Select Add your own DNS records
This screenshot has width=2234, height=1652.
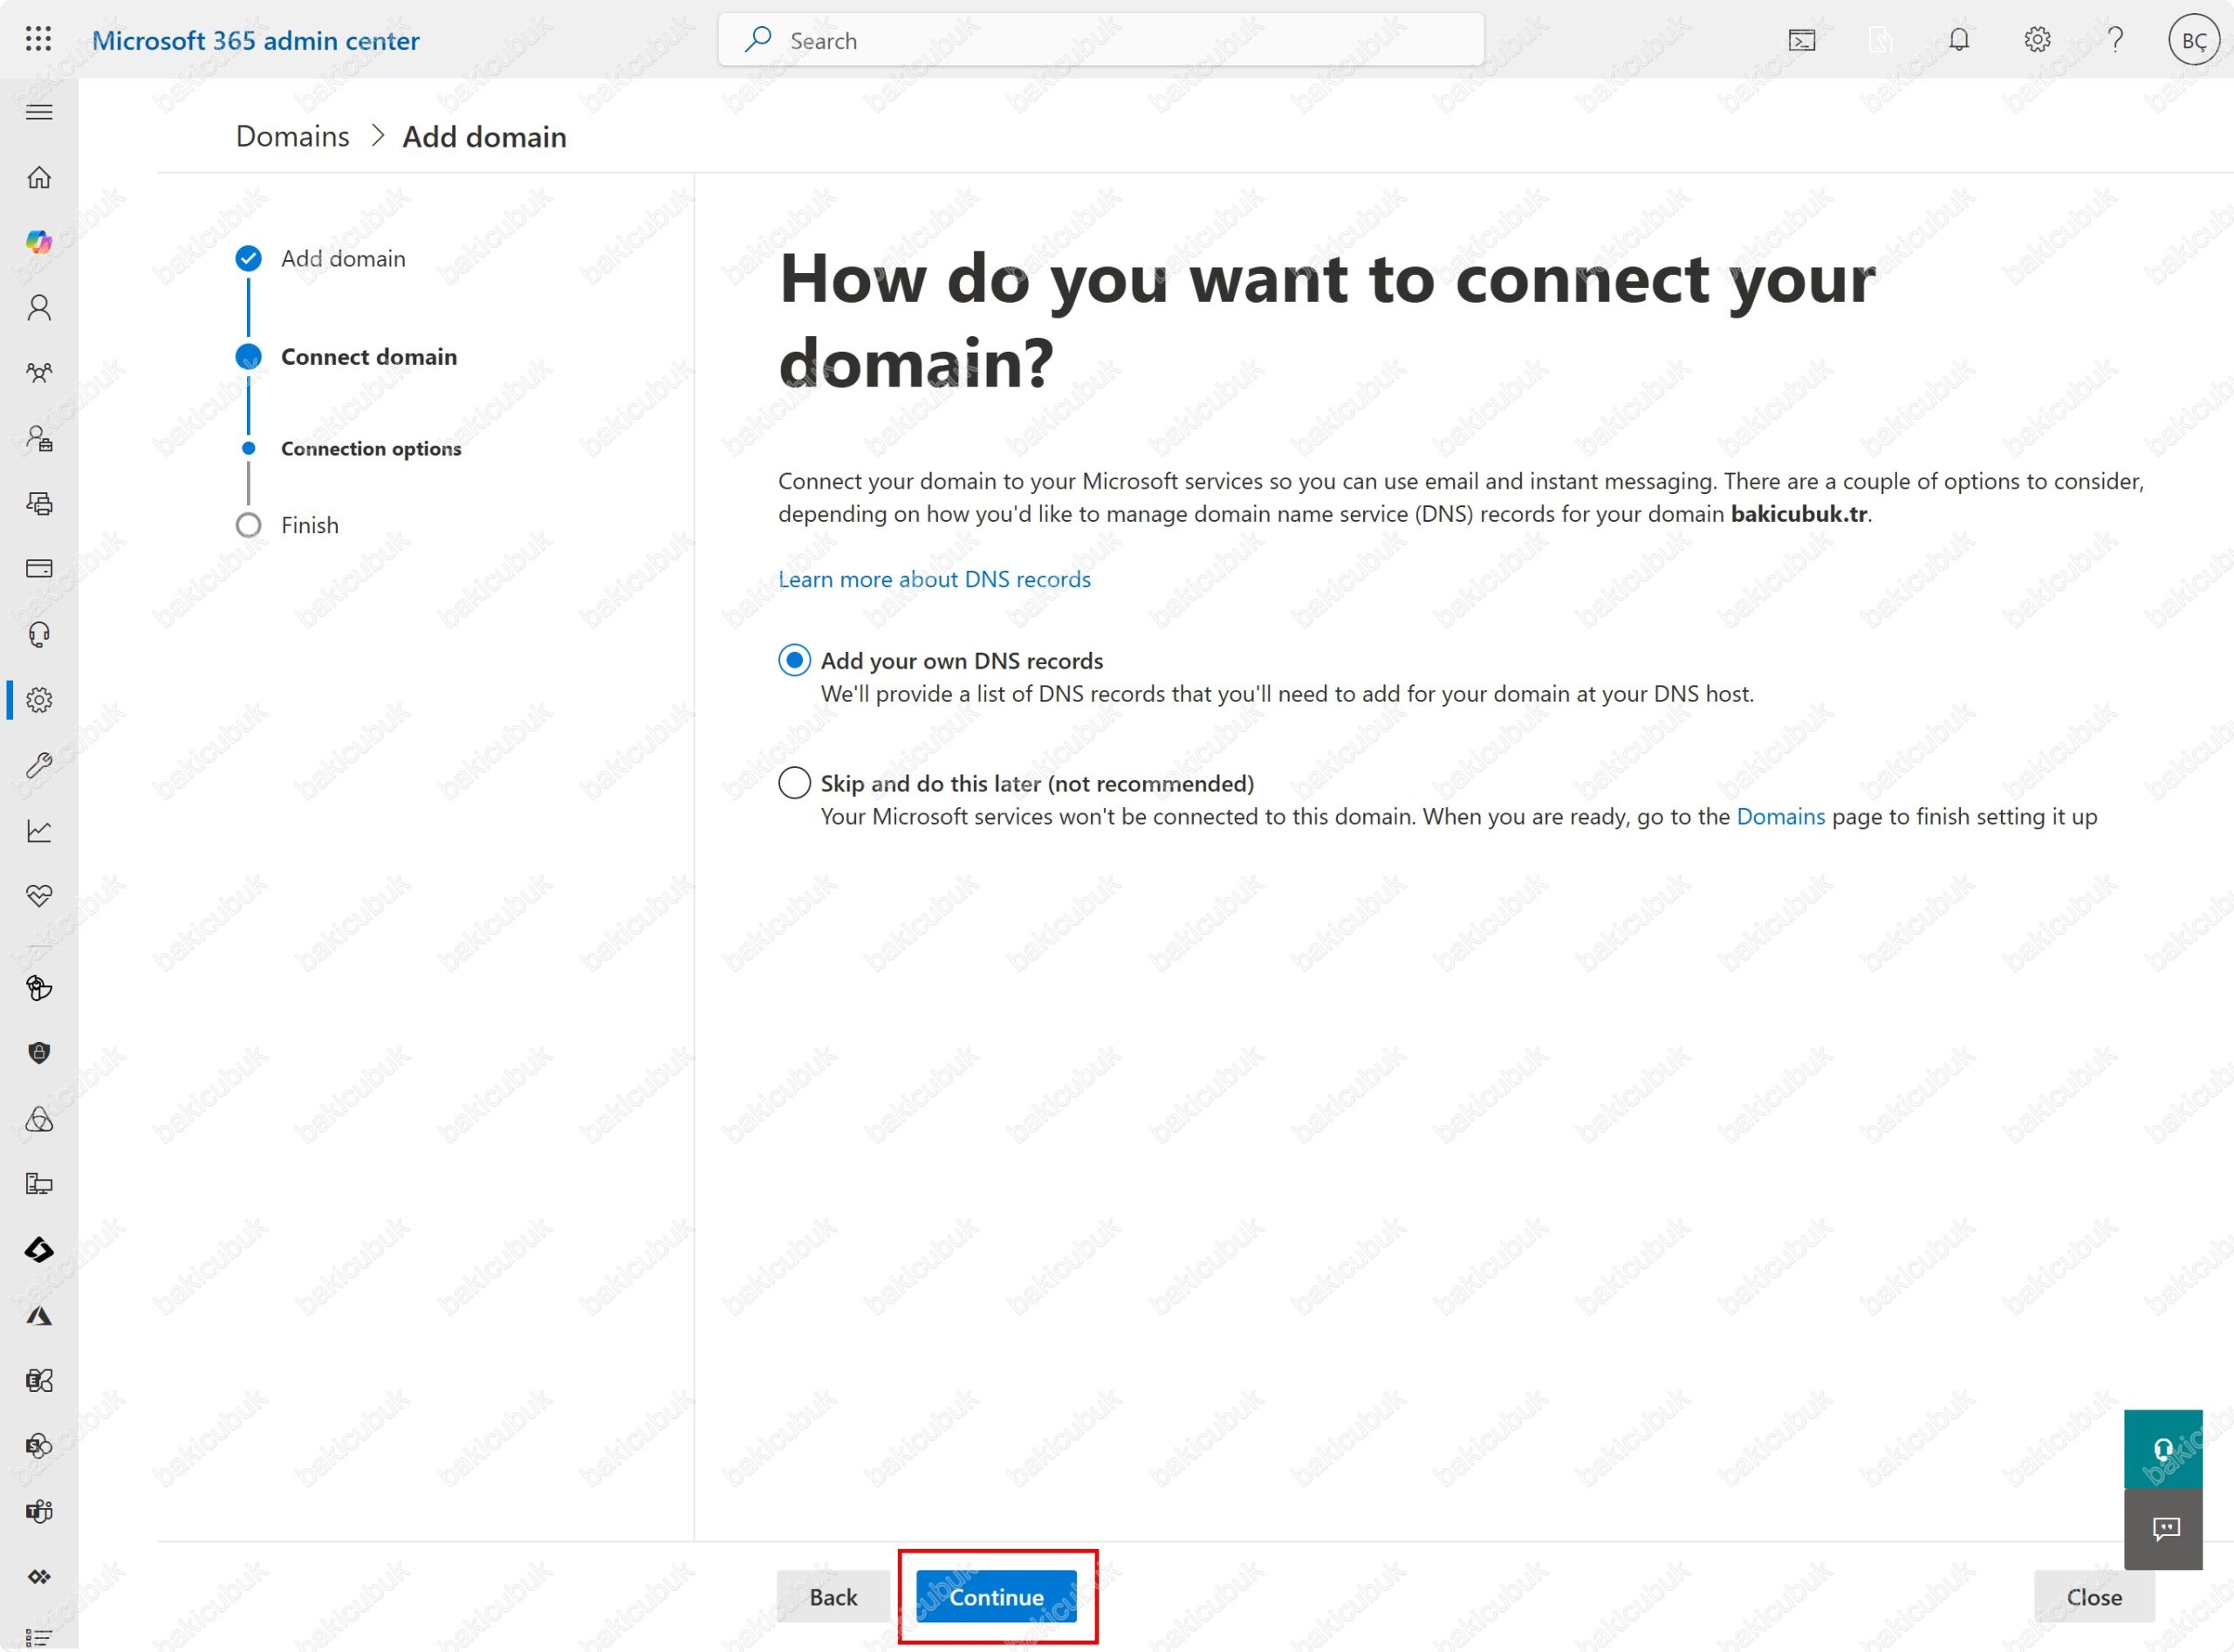point(794,660)
